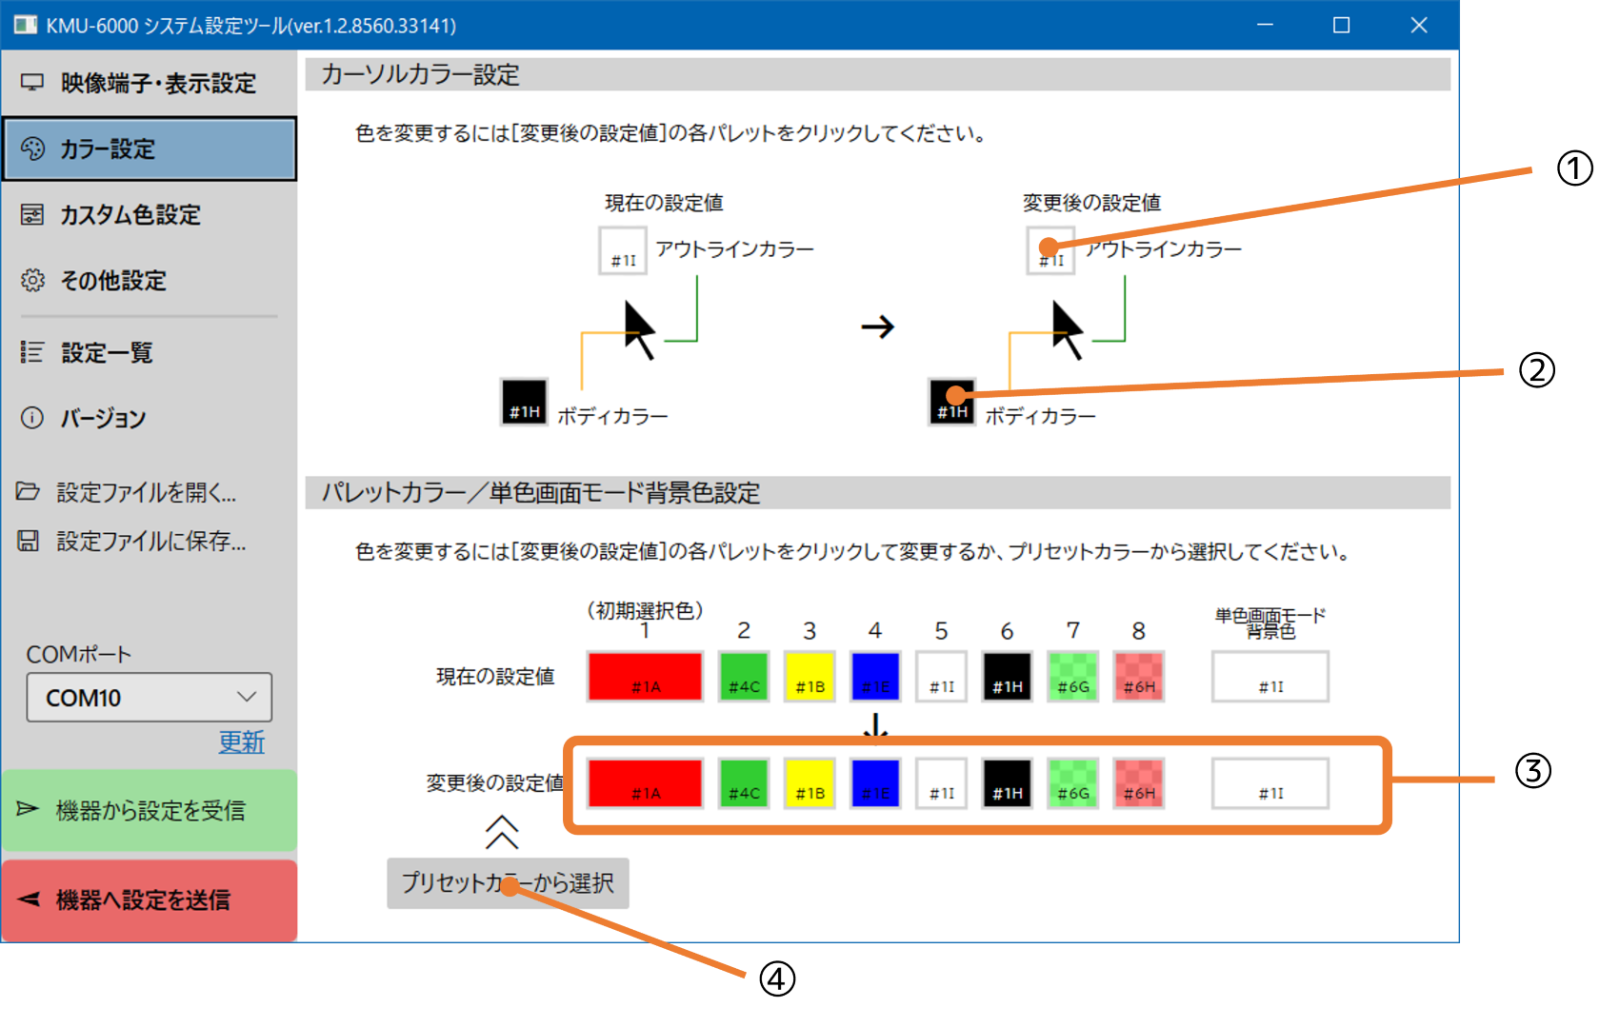The height and width of the screenshot is (1028, 1619).
Task: Click the list icon for 設定一覧
Action: 32,352
